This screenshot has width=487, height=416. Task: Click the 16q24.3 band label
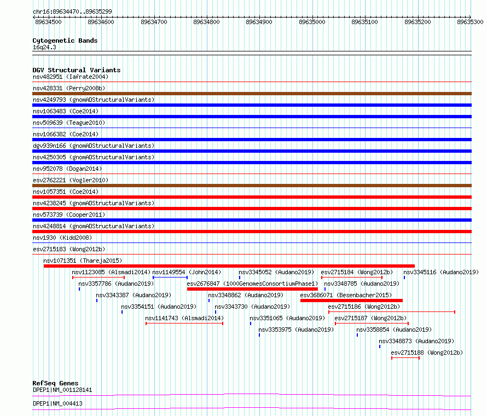click(44, 47)
